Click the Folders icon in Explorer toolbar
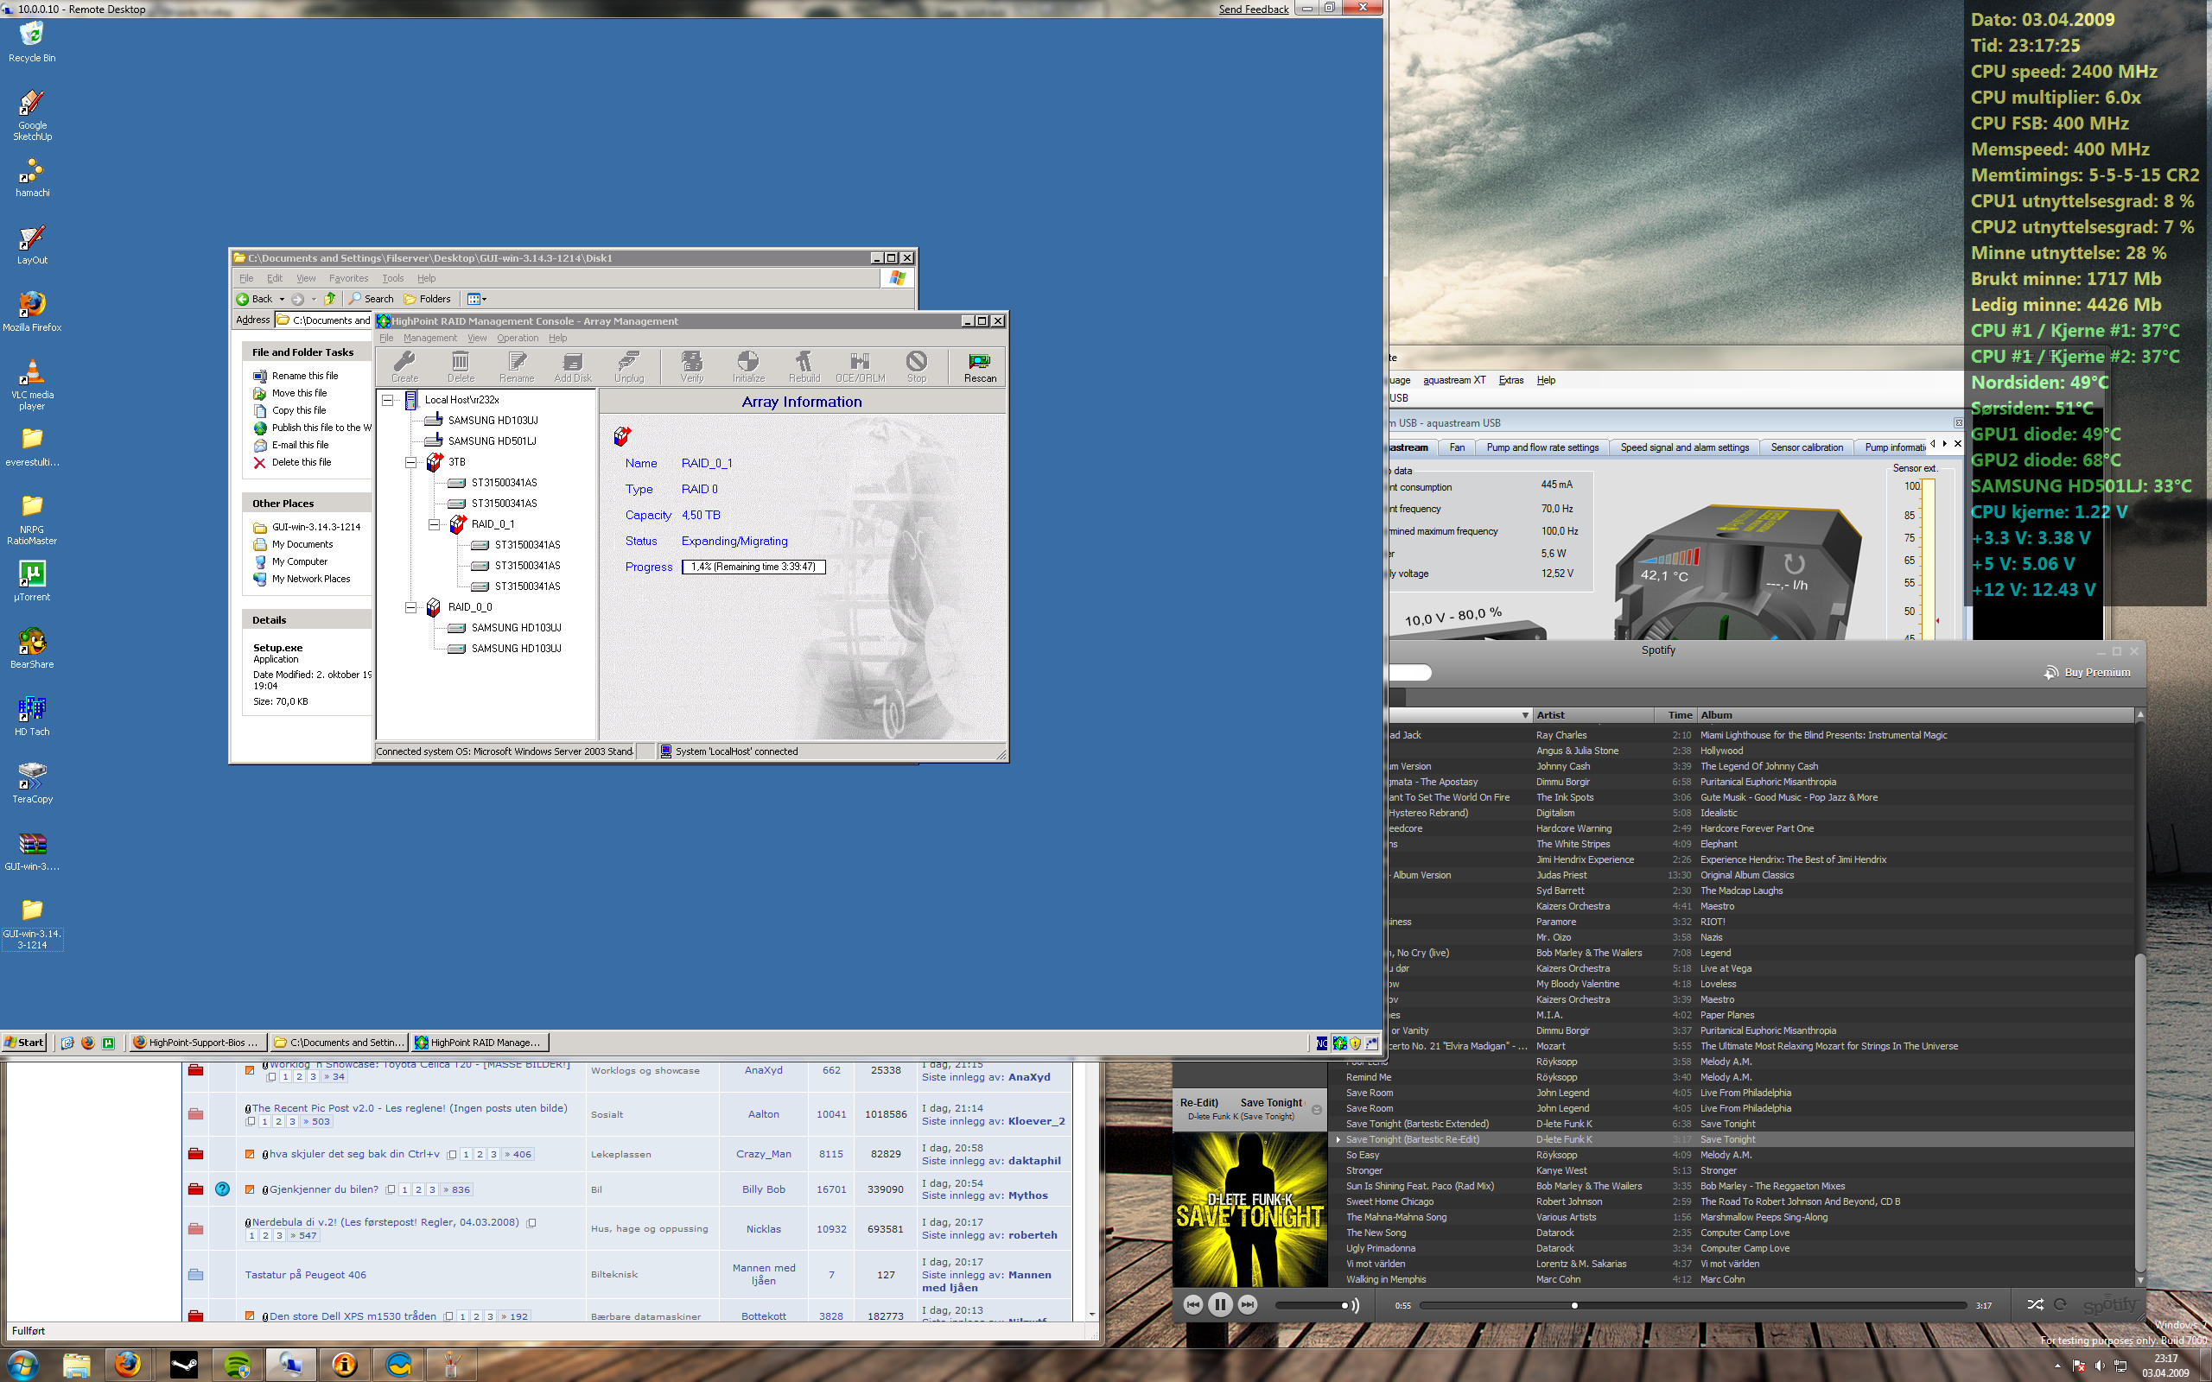The image size is (2212, 1382). (x=427, y=299)
